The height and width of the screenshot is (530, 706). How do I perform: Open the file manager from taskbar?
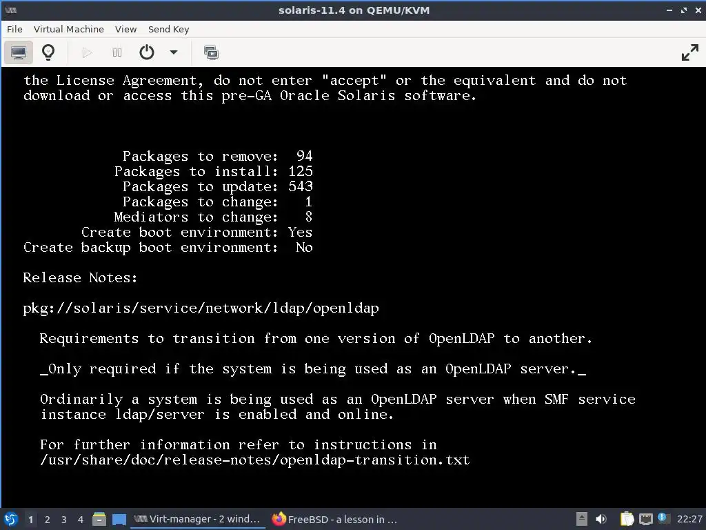pyautogui.click(x=99, y=519)
